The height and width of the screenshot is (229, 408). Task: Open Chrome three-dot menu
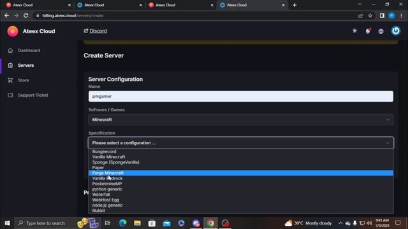(402, 16)
